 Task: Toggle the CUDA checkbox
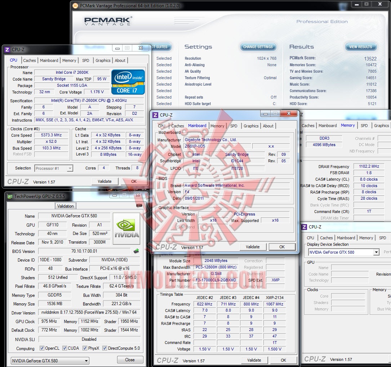[65, 348]
